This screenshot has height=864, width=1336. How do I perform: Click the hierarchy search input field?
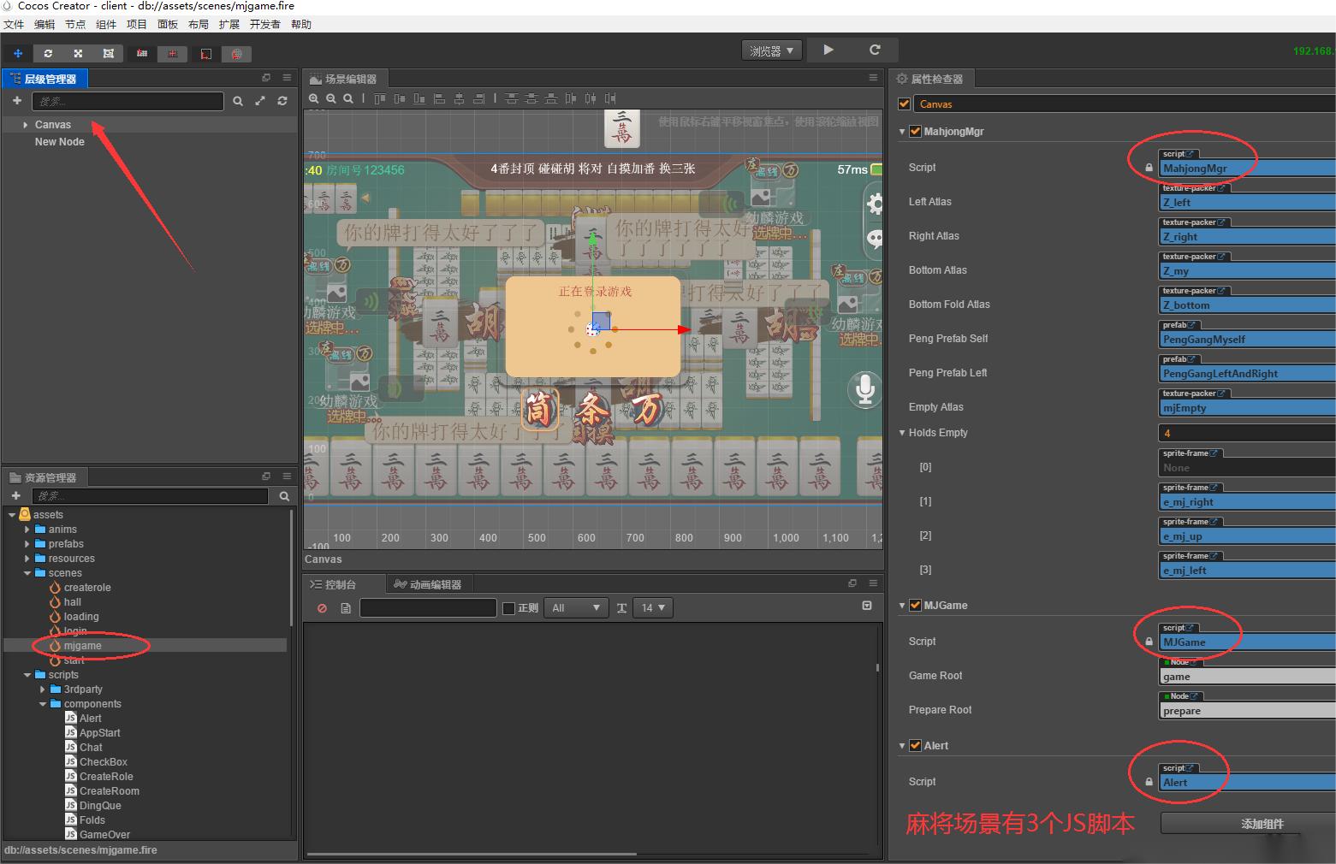point(128,101)
